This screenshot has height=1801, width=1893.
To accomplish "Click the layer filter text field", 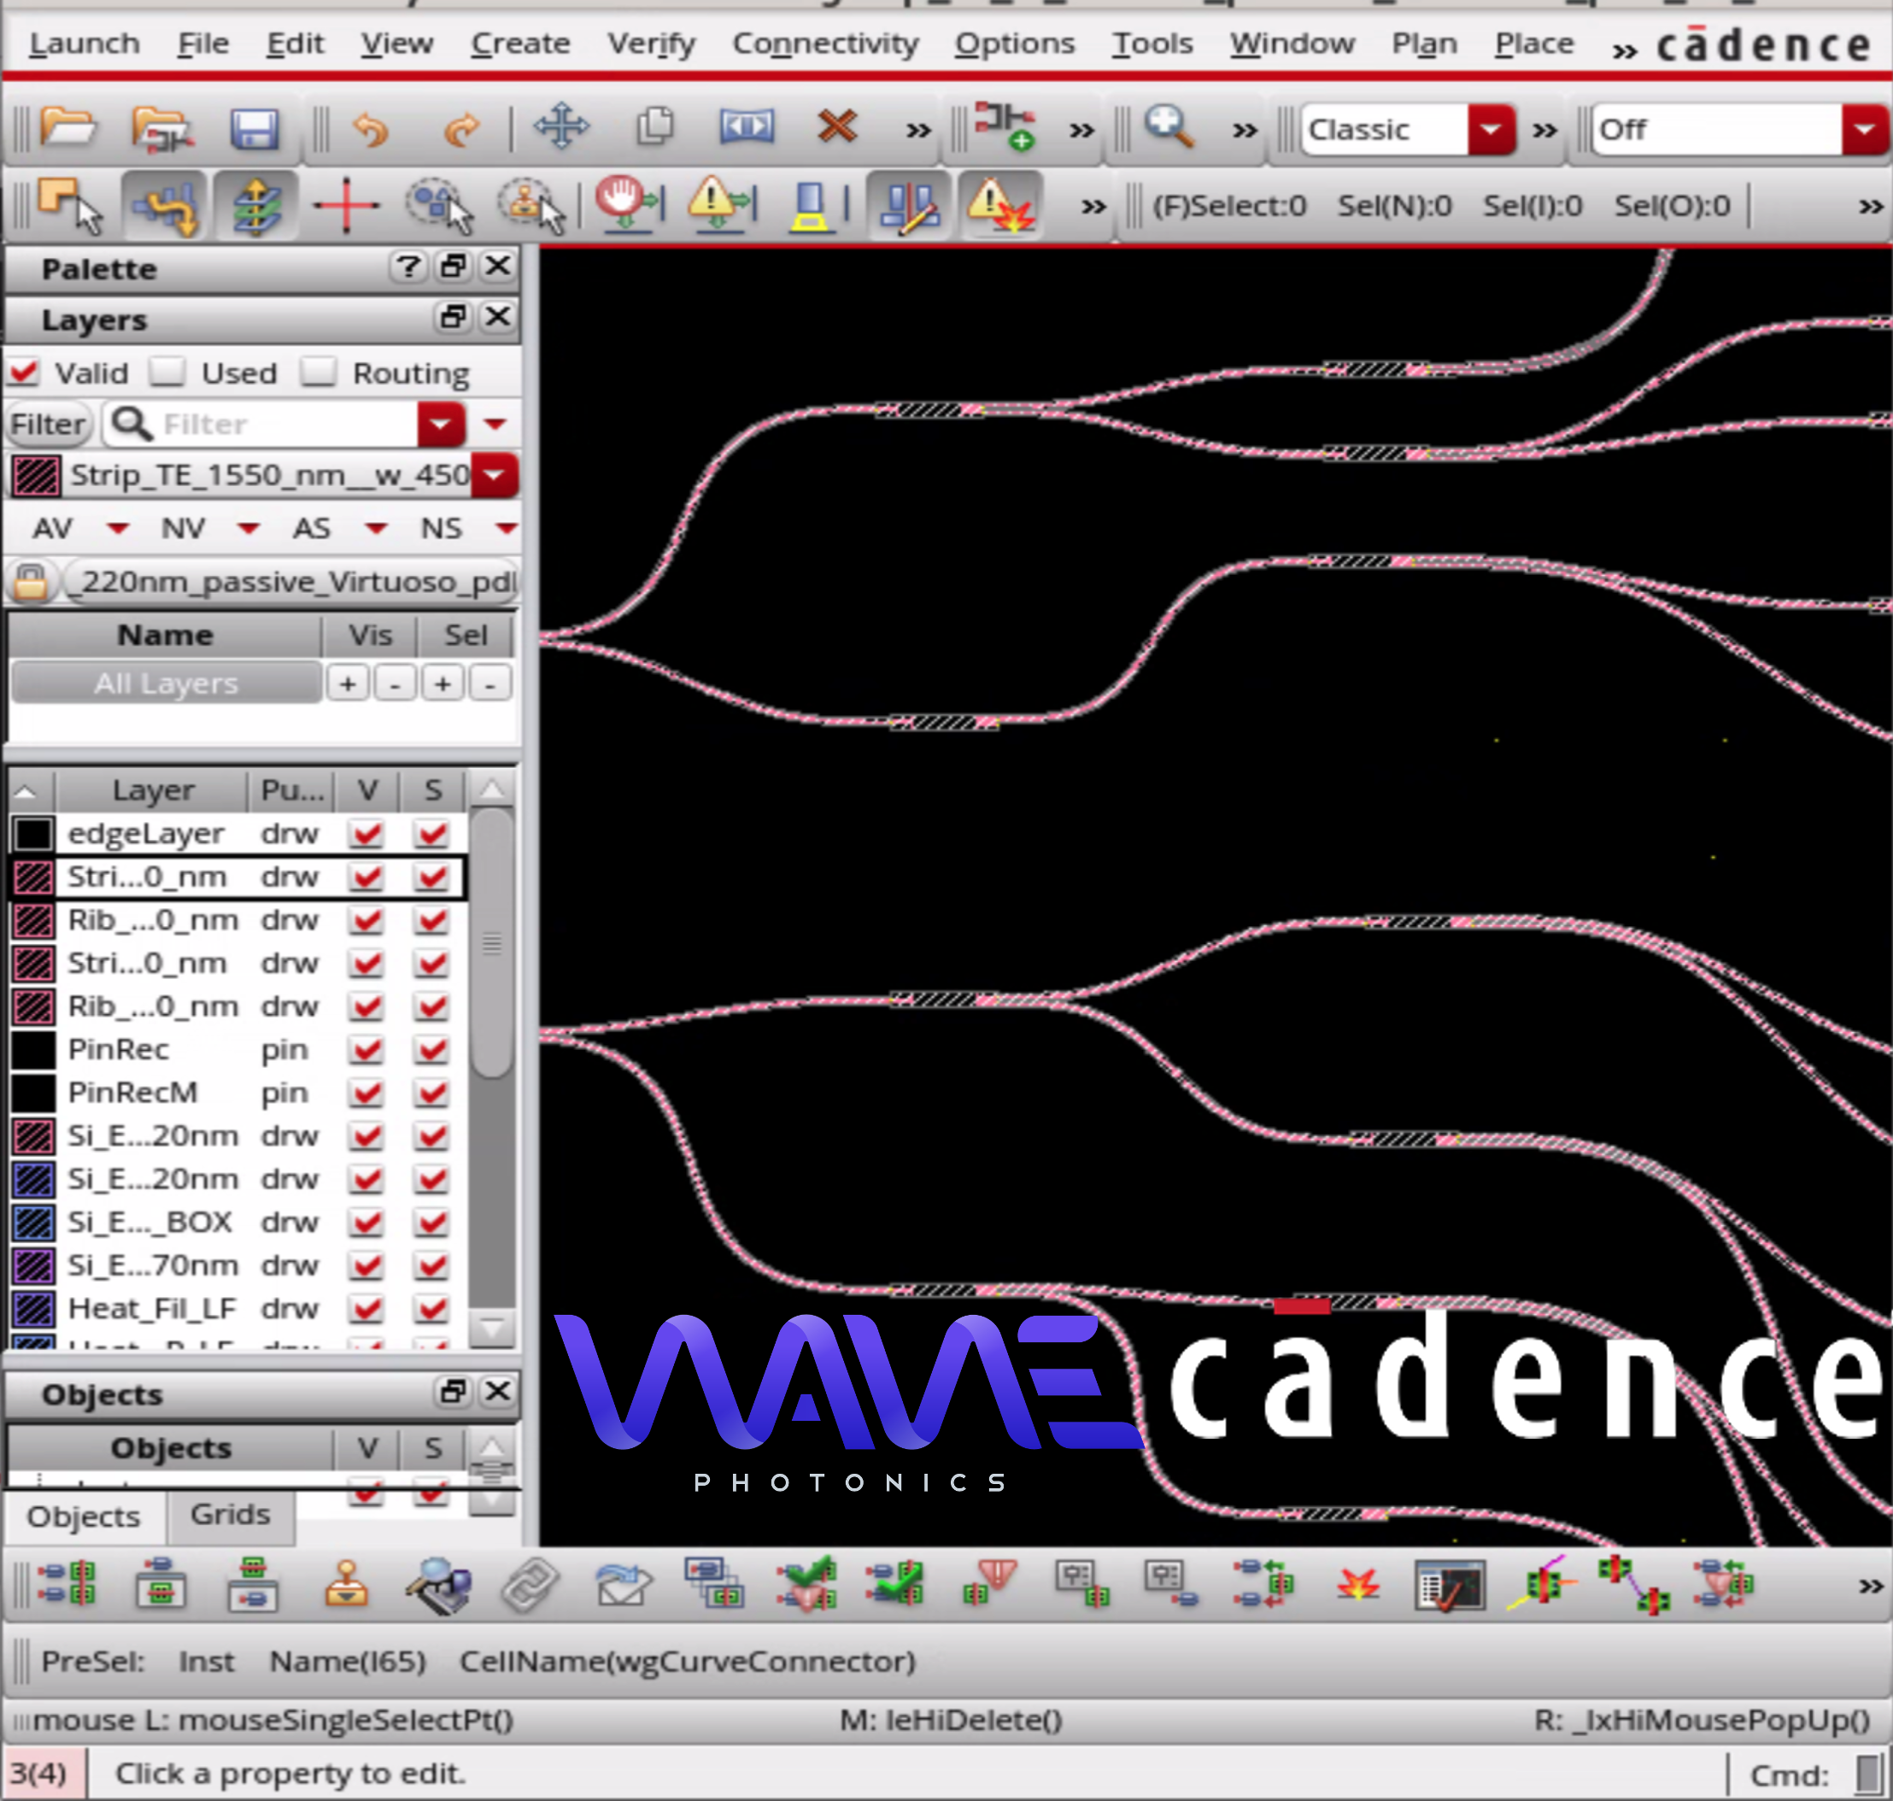I will coord(261,424).
